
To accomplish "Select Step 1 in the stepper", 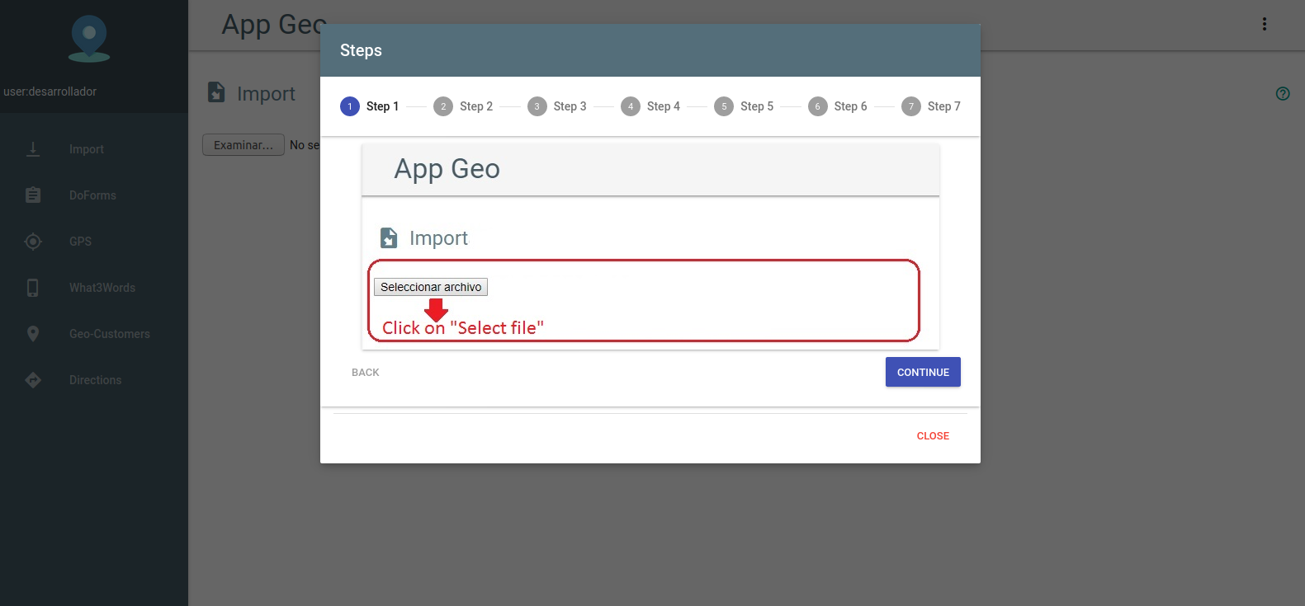I will pos(370,106).
